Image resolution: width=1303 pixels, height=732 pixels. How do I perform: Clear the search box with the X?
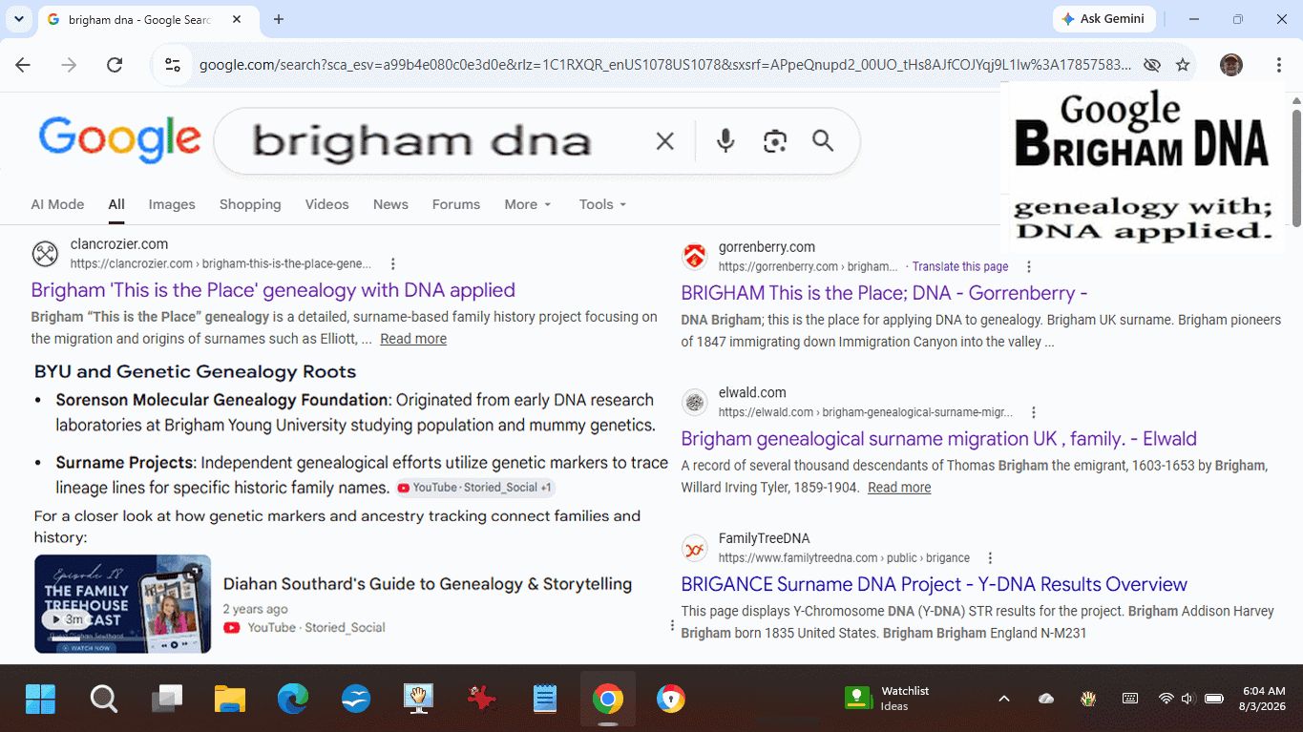665,141
